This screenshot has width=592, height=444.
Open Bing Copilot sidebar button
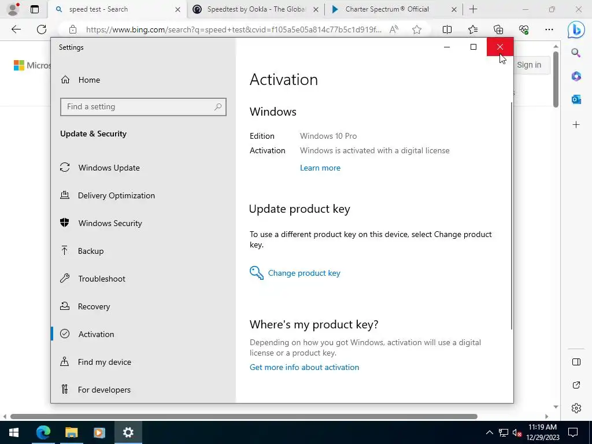(576, 29)
